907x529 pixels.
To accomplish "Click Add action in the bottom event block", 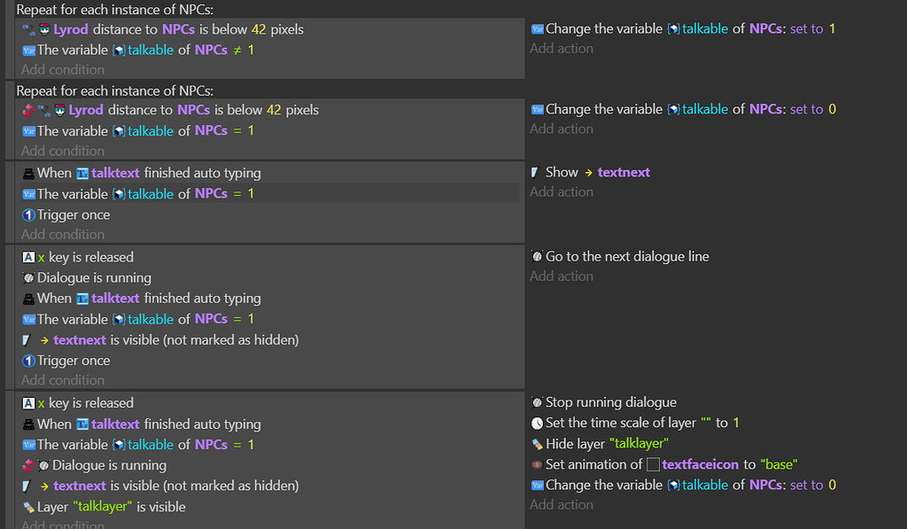I will (561, 504).
